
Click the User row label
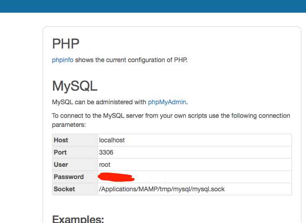pos(61,165)
